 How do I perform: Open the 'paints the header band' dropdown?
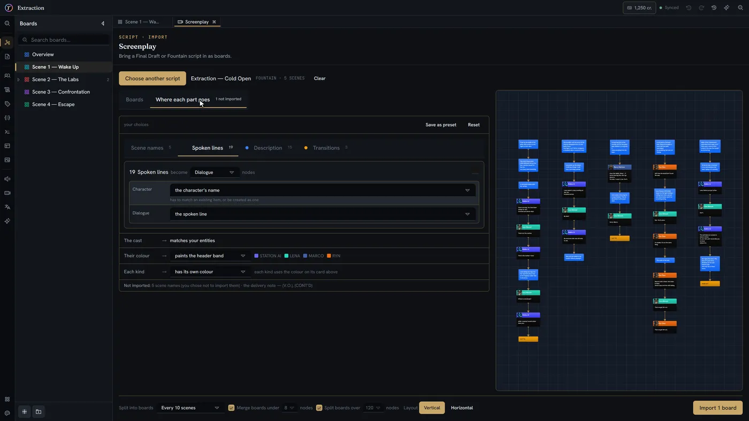[210, 256]
